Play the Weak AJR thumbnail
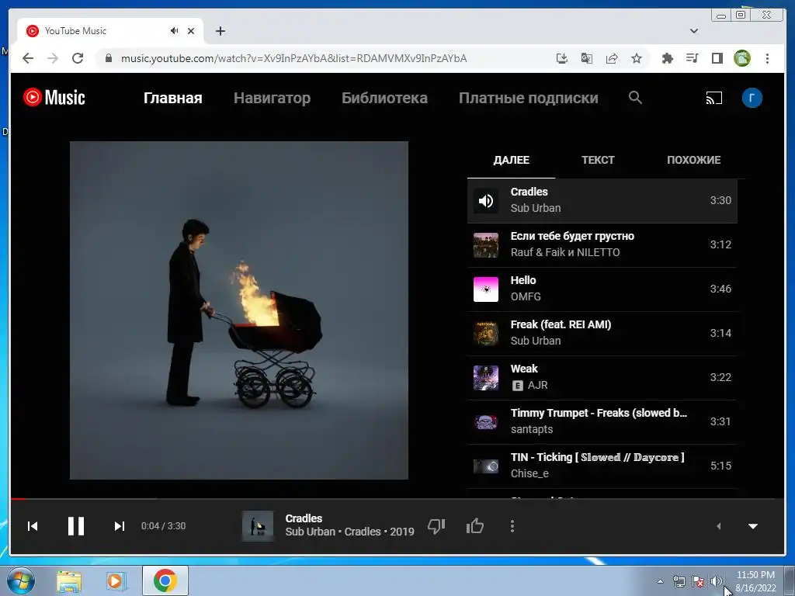Screen dimensions: 795x596 pos(486,378)
